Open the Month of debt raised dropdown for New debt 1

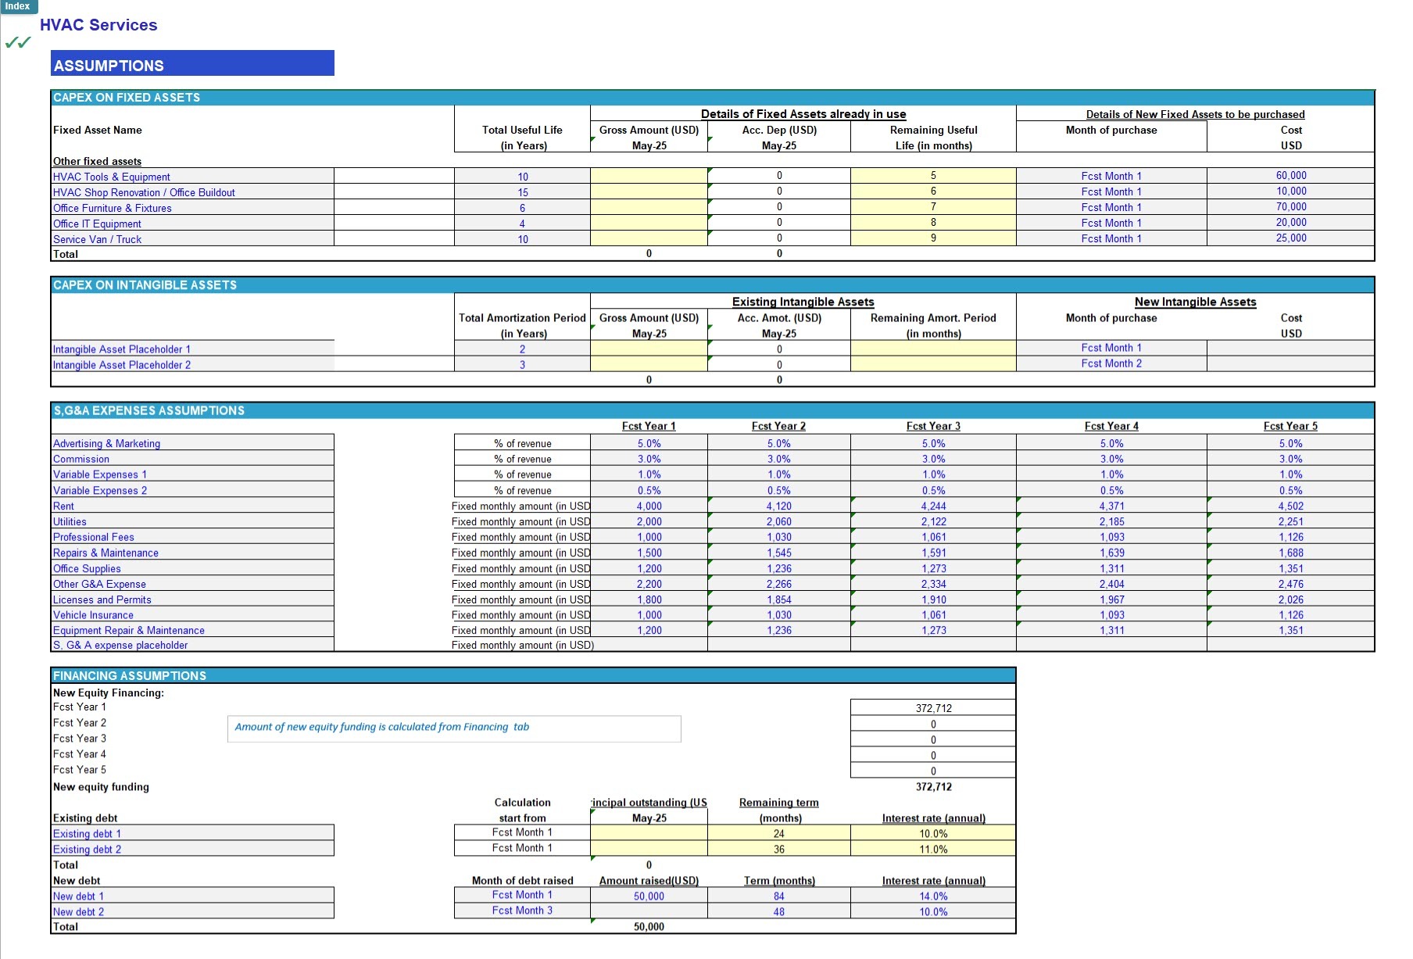pos(522,895)
